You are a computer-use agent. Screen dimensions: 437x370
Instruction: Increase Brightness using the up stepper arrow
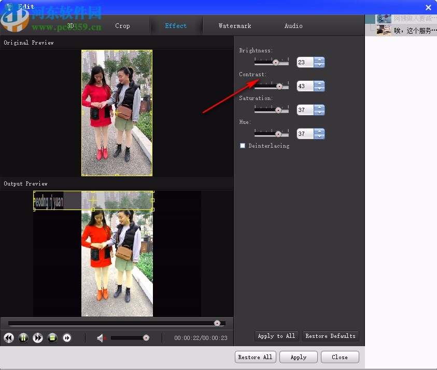click(x=320, y=60)
